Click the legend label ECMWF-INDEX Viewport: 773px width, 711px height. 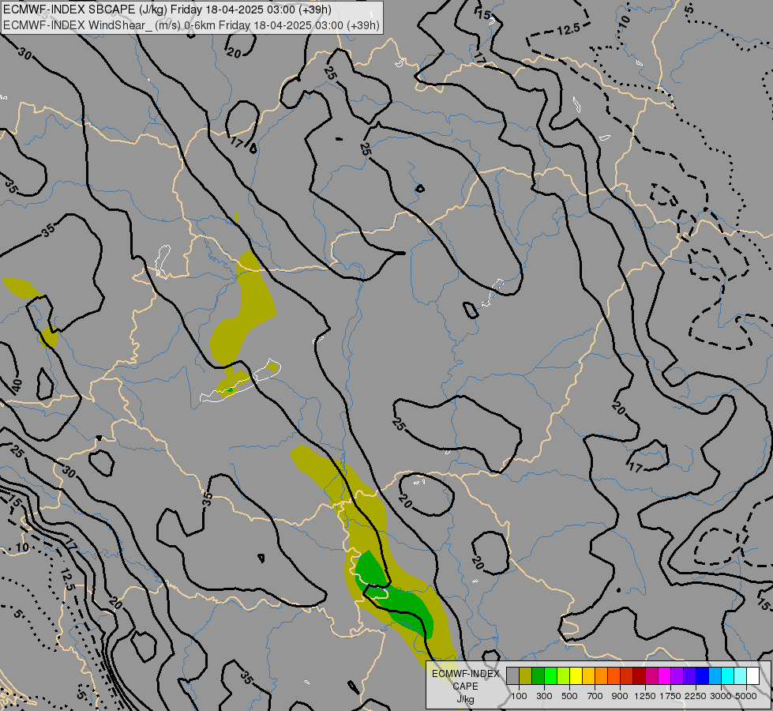[x=465, y=674]
